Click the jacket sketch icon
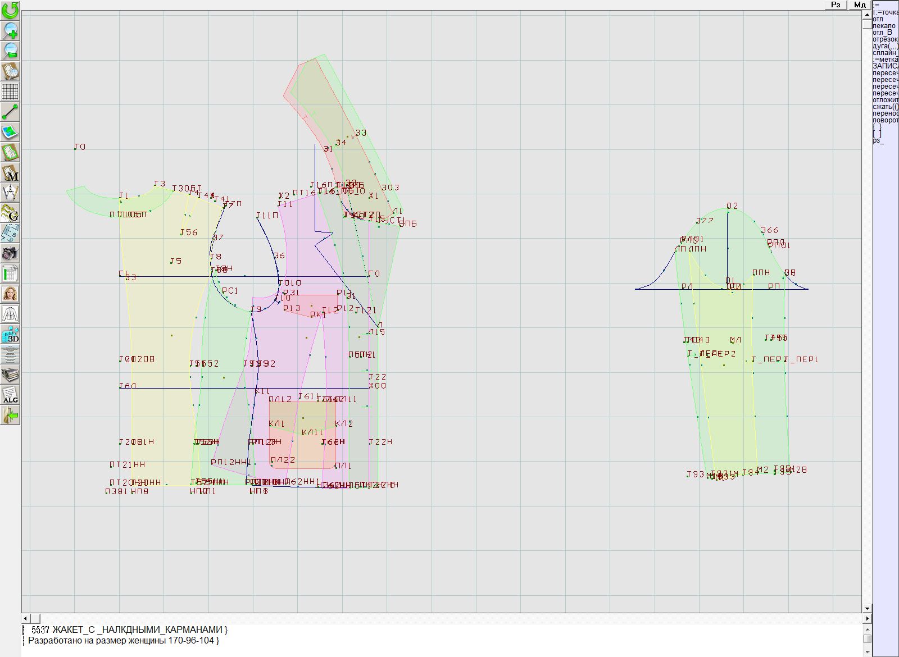The width and height of the screenshot is (899, 657). pyautogui.click(x=10, y=314)
